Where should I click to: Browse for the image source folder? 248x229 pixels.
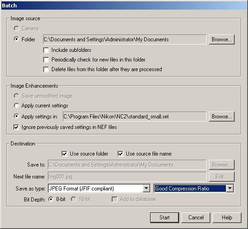221,39
